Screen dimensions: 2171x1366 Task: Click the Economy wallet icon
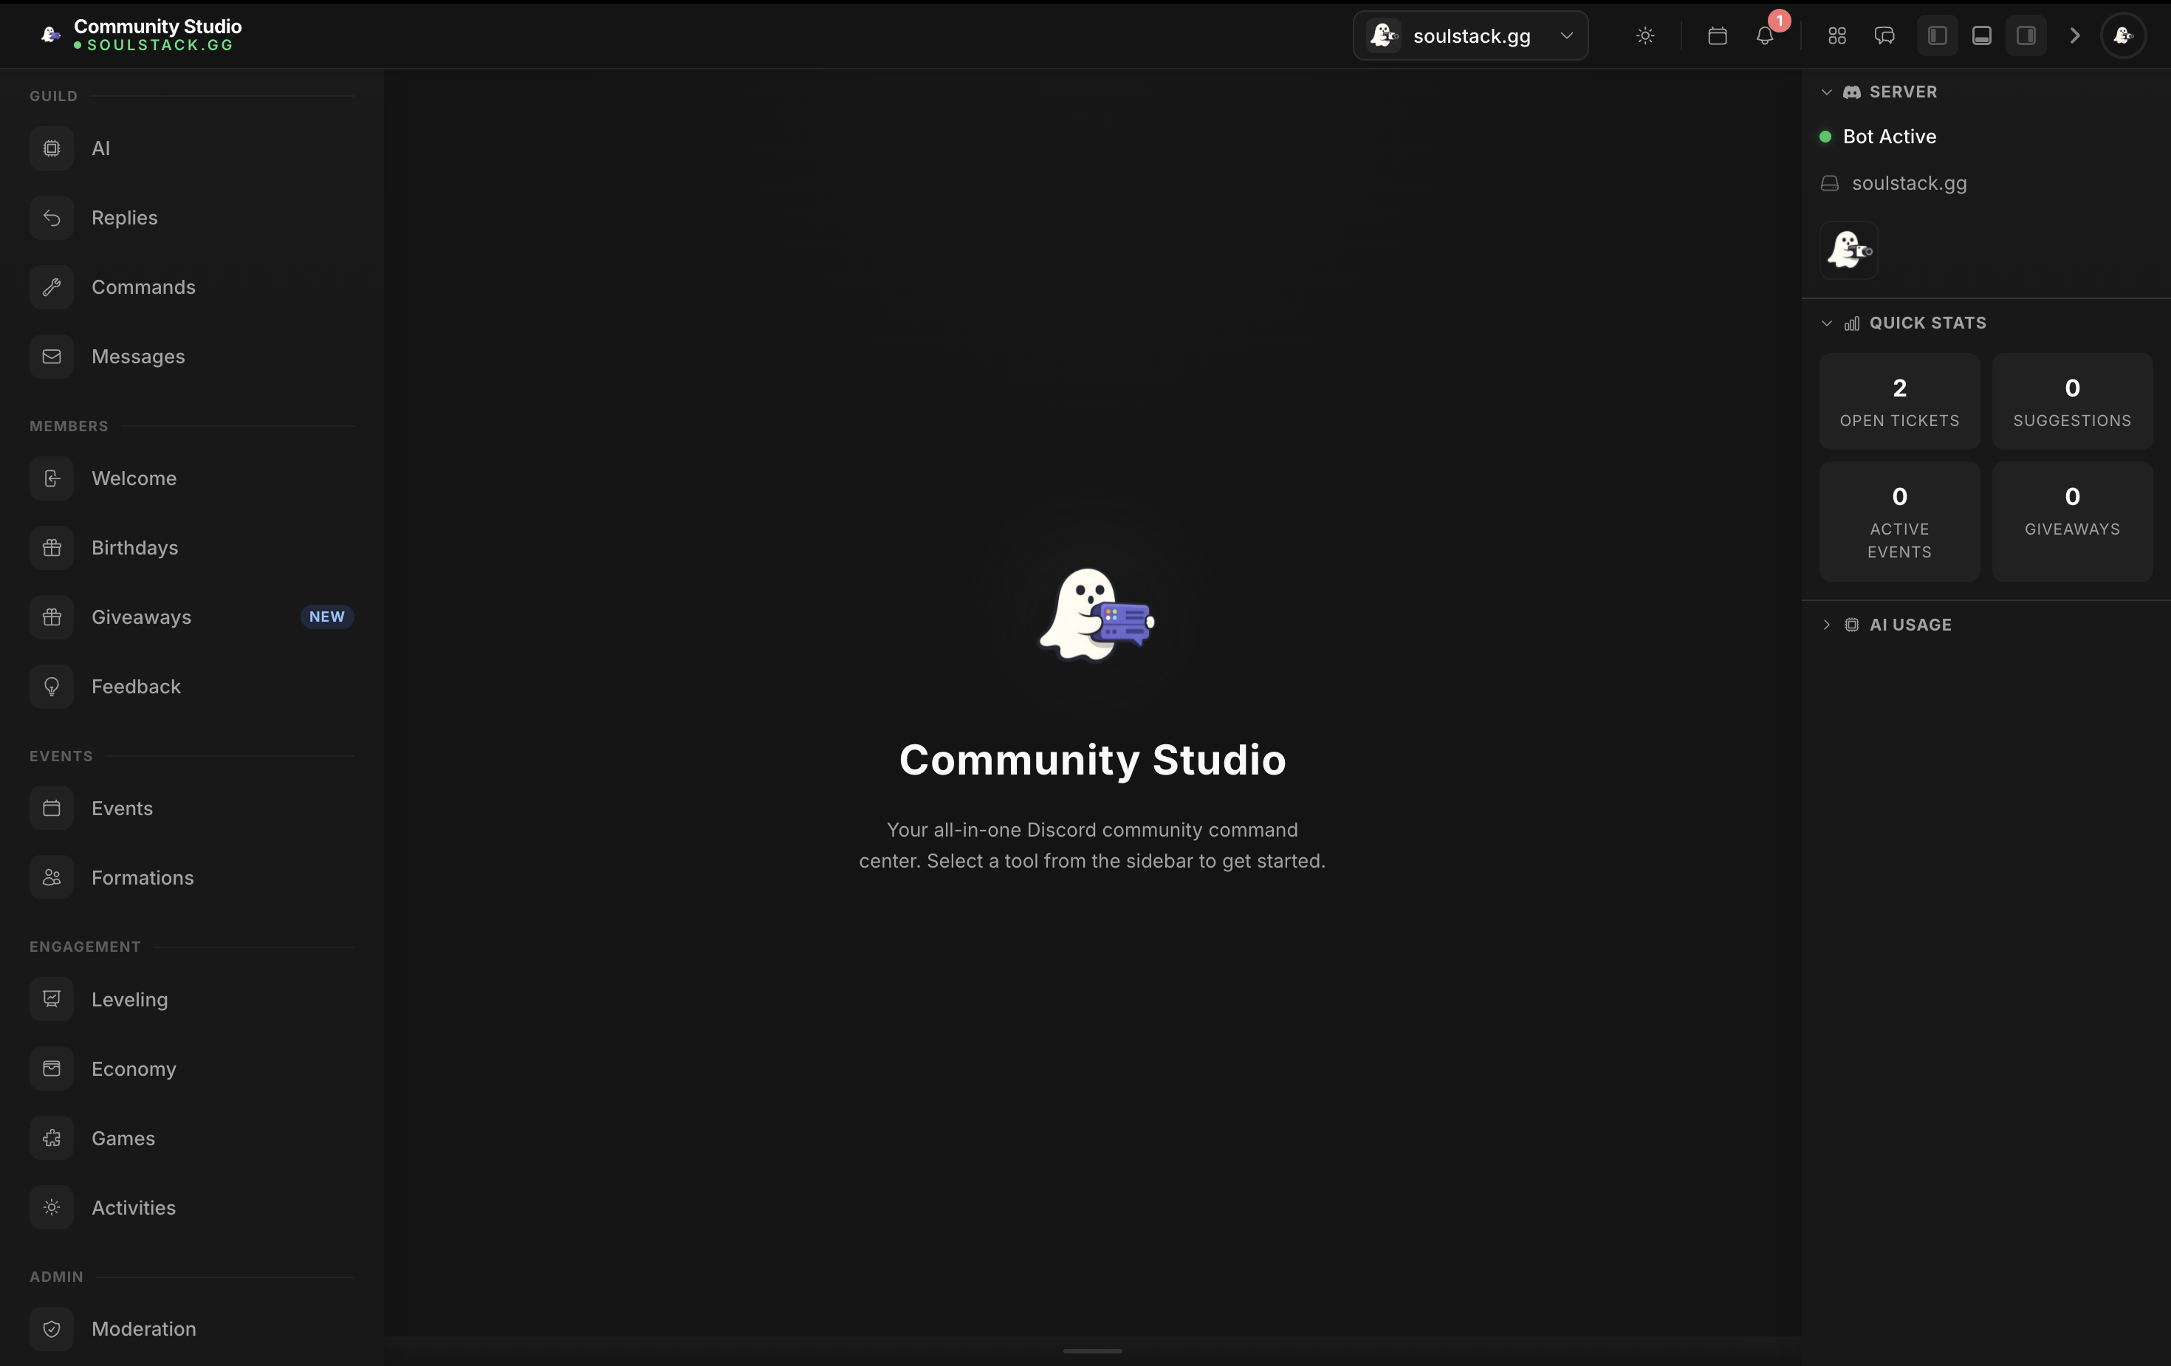(x=52, y=1068)
